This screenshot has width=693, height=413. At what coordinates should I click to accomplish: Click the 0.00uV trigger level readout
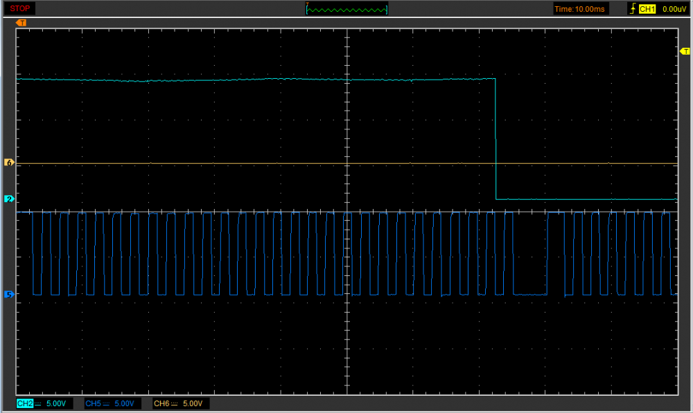click(674, 9)
